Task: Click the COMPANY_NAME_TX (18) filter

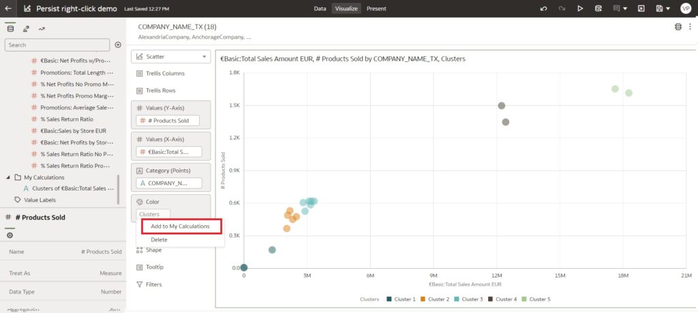Action: (x=177, y=27)
